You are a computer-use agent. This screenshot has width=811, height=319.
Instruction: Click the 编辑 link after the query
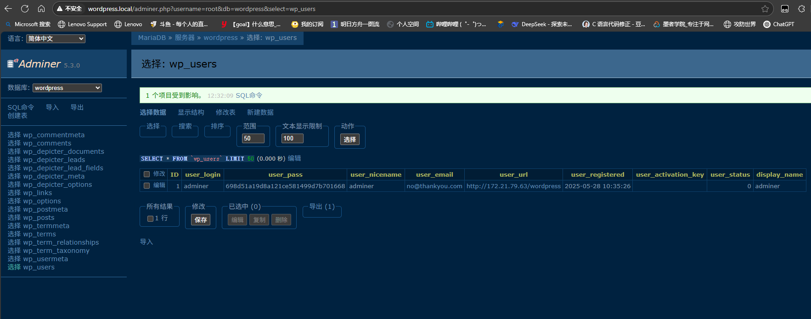point(294,158)
